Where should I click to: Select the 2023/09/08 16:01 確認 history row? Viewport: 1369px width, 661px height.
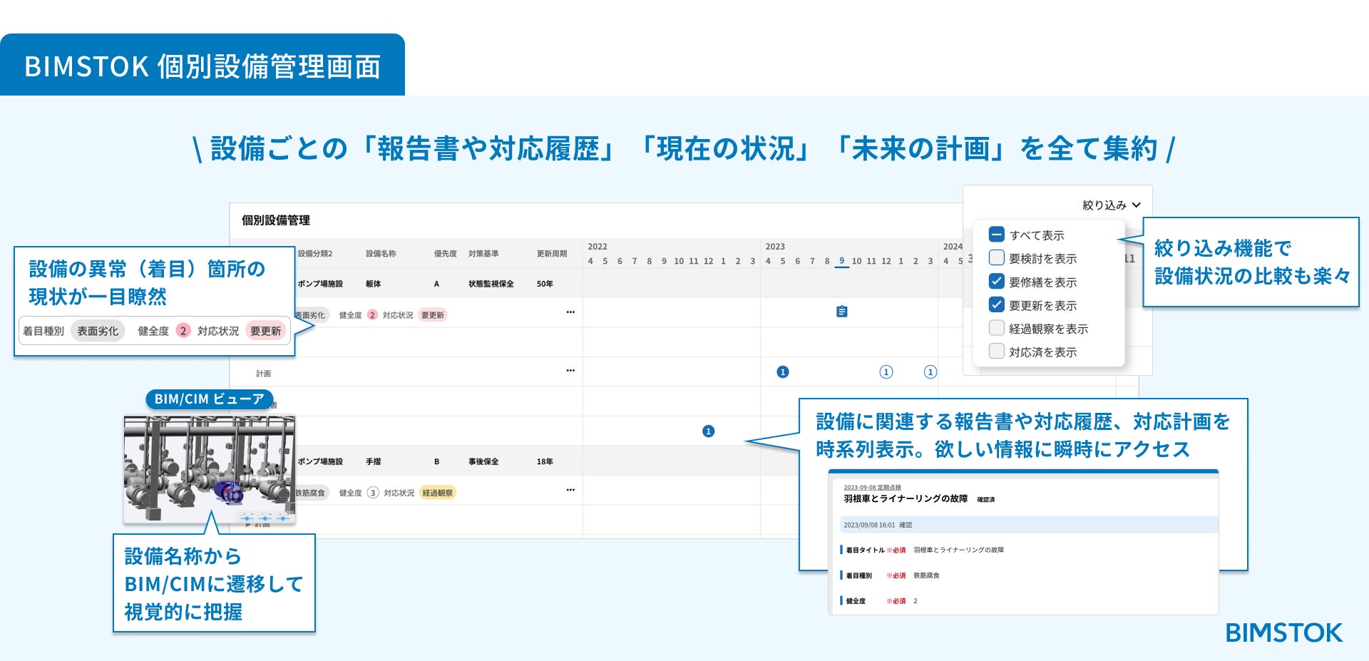point(1028,525)
